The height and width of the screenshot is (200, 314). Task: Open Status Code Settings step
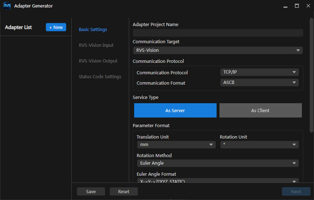tap(100, 76)
